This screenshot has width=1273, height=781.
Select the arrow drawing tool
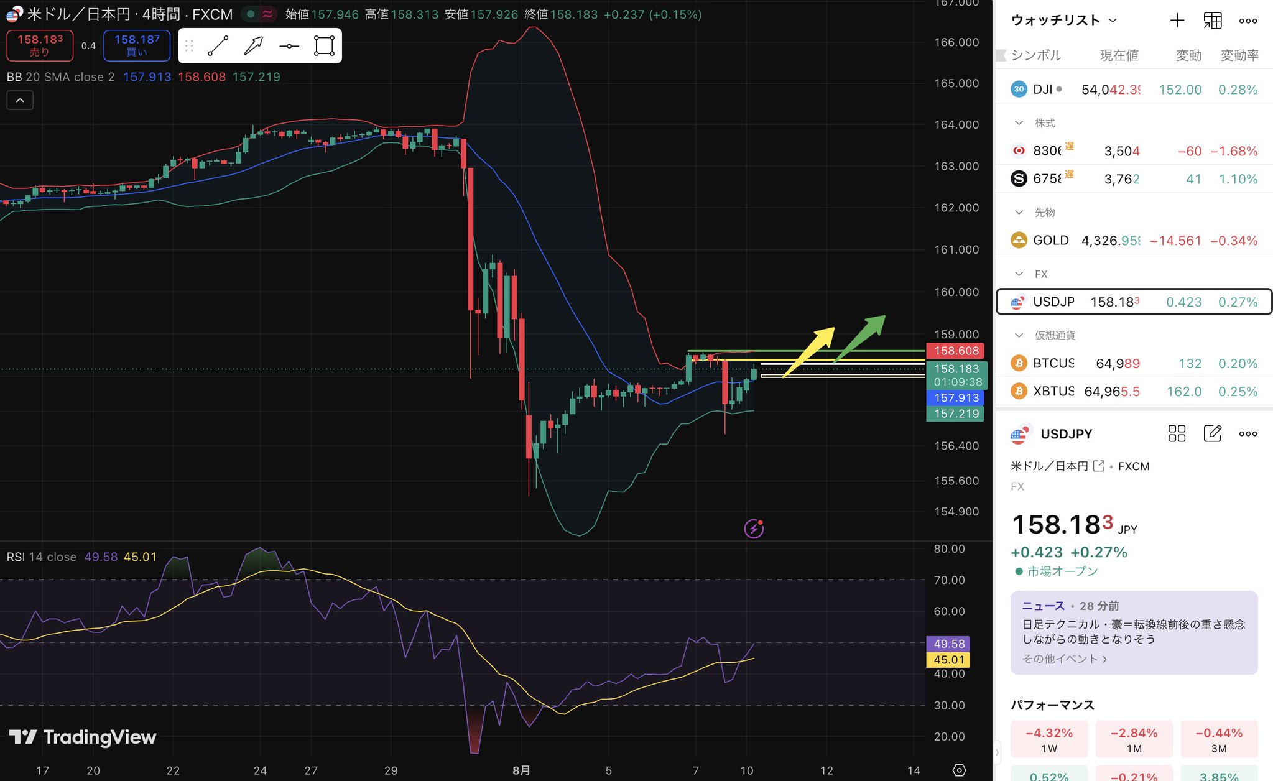click(x=254, y=46)
